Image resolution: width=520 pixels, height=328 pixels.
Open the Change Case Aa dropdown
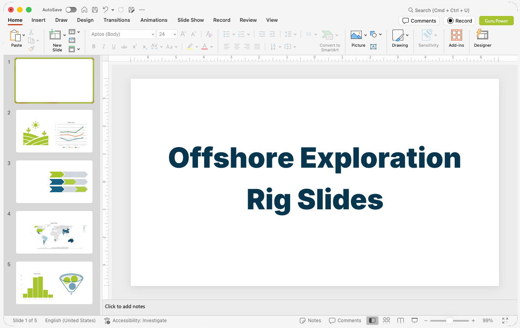172,47
